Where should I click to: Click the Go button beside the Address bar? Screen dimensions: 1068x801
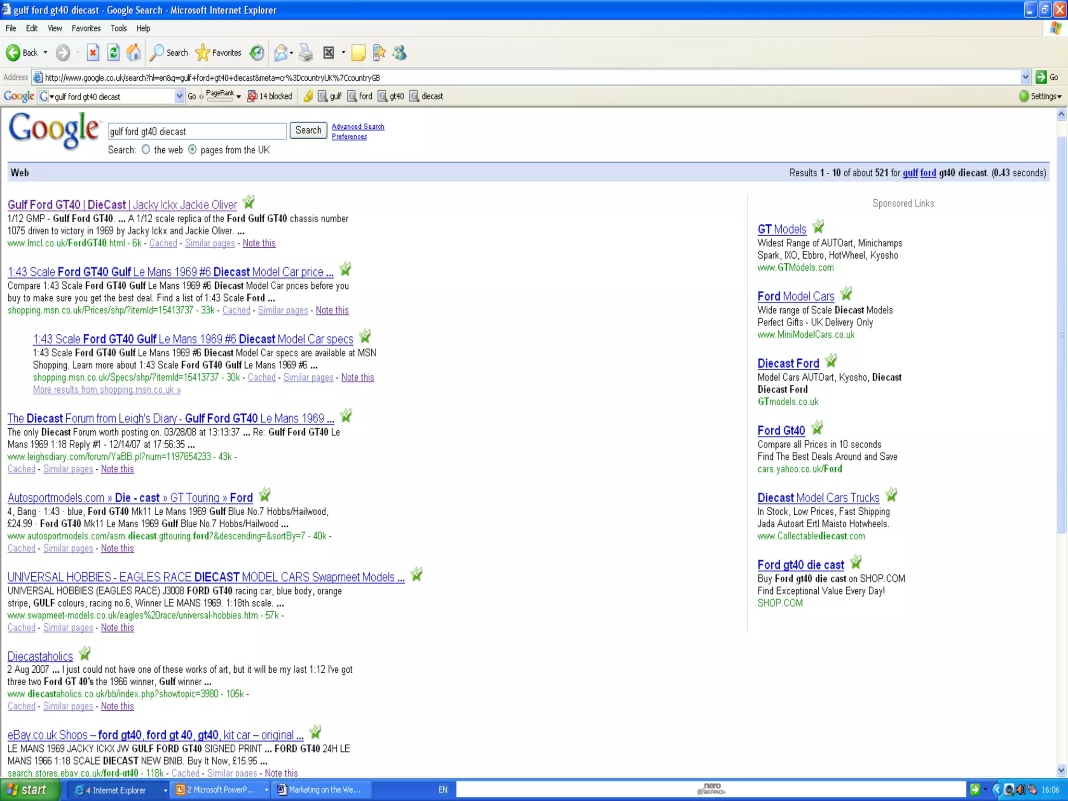(1048, 77)
